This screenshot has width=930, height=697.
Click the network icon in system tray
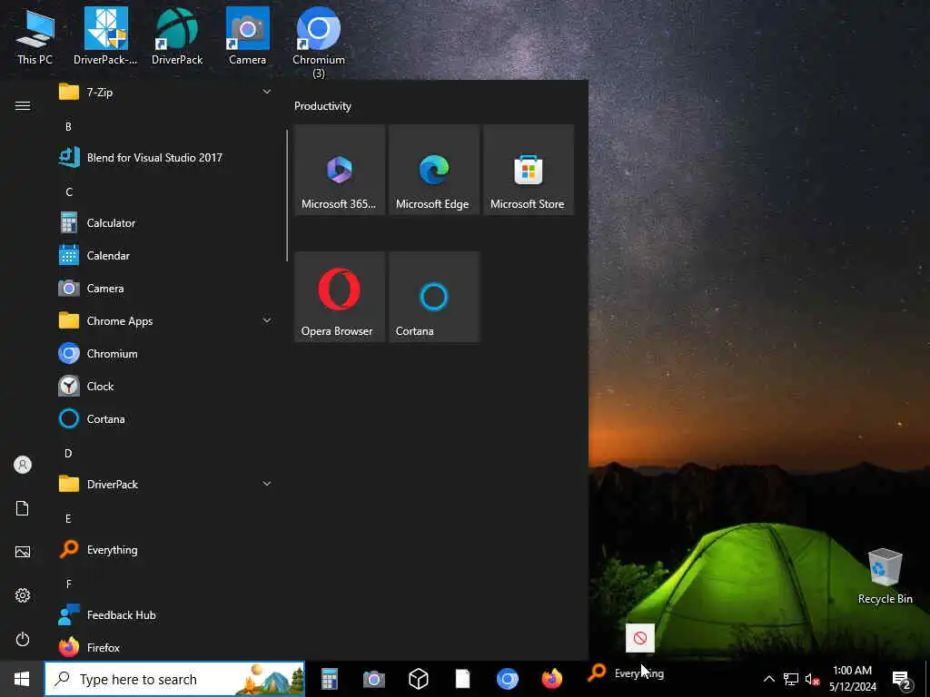pyautogui.click(x=791, y=679)
